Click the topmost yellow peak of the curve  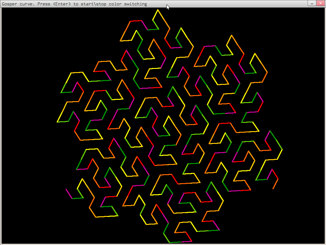(157, 10)
